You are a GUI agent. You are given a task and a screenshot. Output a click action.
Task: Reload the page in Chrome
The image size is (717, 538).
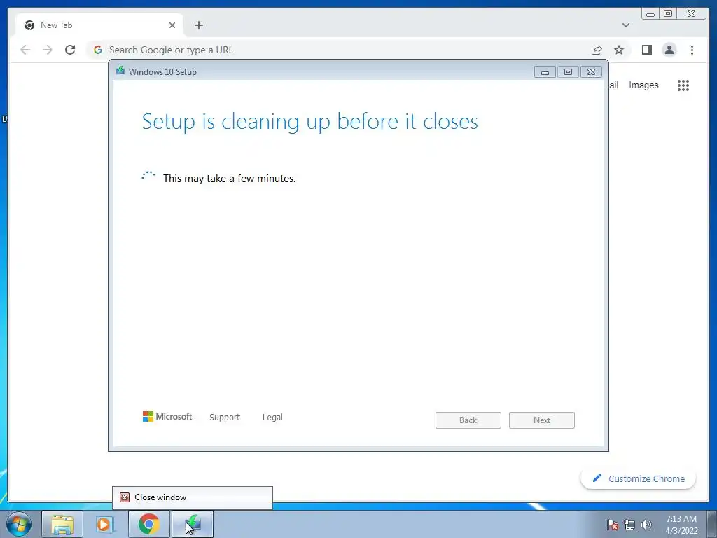[x=70, y=50]
